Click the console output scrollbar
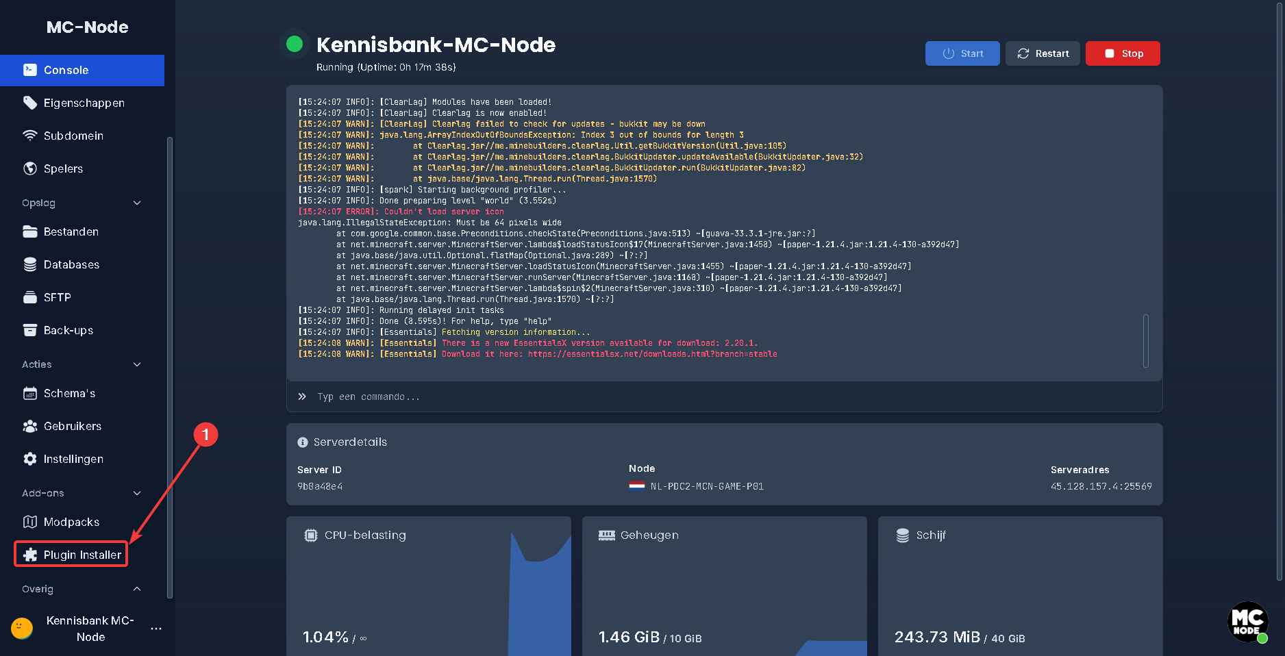Image resolution: width=1285 pixels, height=656 pixels. tap(1146, 340)
